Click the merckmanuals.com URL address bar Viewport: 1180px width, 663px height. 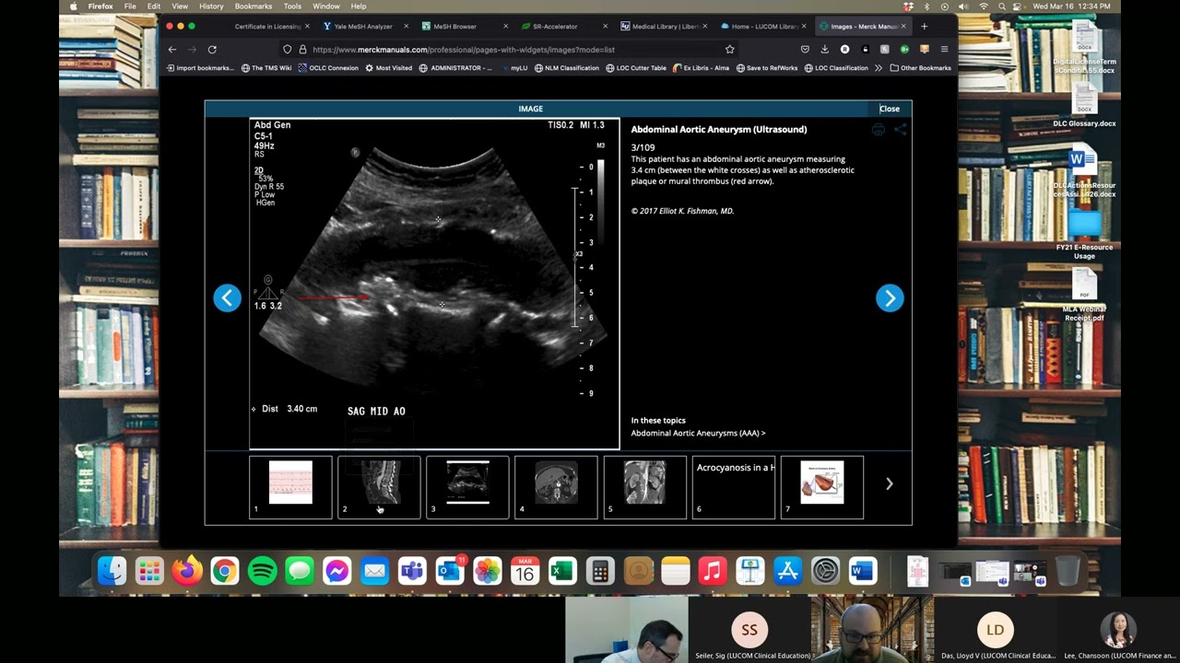pos(510,49)
